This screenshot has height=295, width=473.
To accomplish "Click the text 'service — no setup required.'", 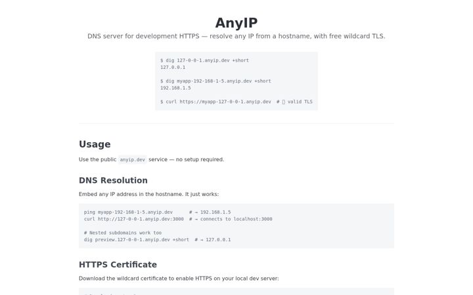I will coord(187,159).
